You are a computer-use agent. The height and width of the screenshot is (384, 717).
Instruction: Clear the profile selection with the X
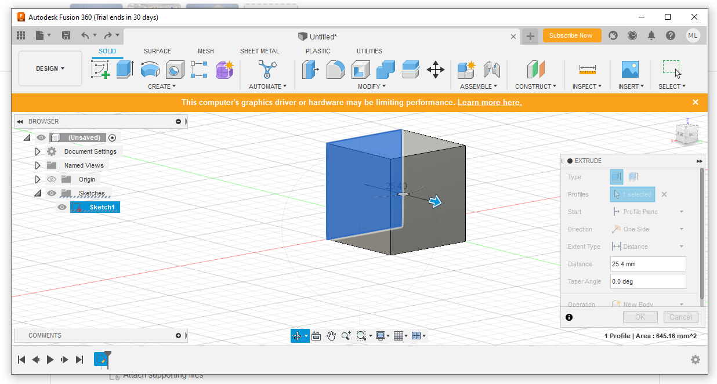[664, 194]
